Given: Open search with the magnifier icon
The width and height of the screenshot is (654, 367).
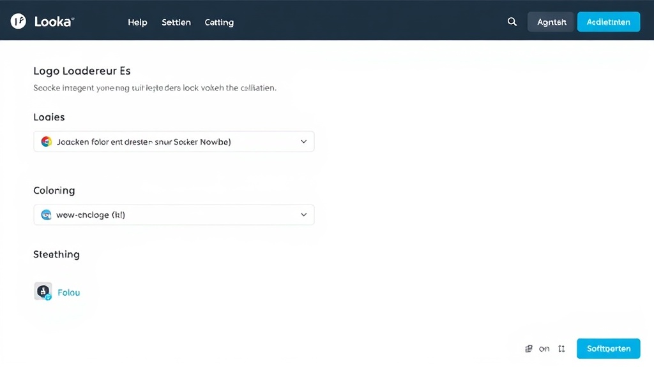Looking at the screenshot, I should (x=512, y=22).
